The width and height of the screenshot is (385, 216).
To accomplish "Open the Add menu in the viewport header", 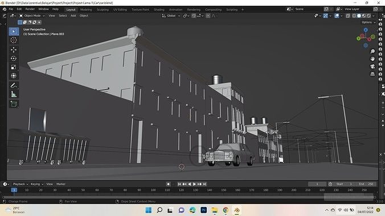I will pos(73,16).
